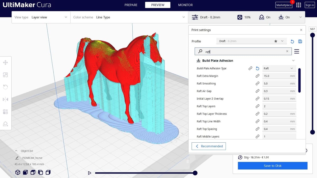Open the settings visibility hamburger menu
Viewport: 317px width, 178px height.
point(297,51)
